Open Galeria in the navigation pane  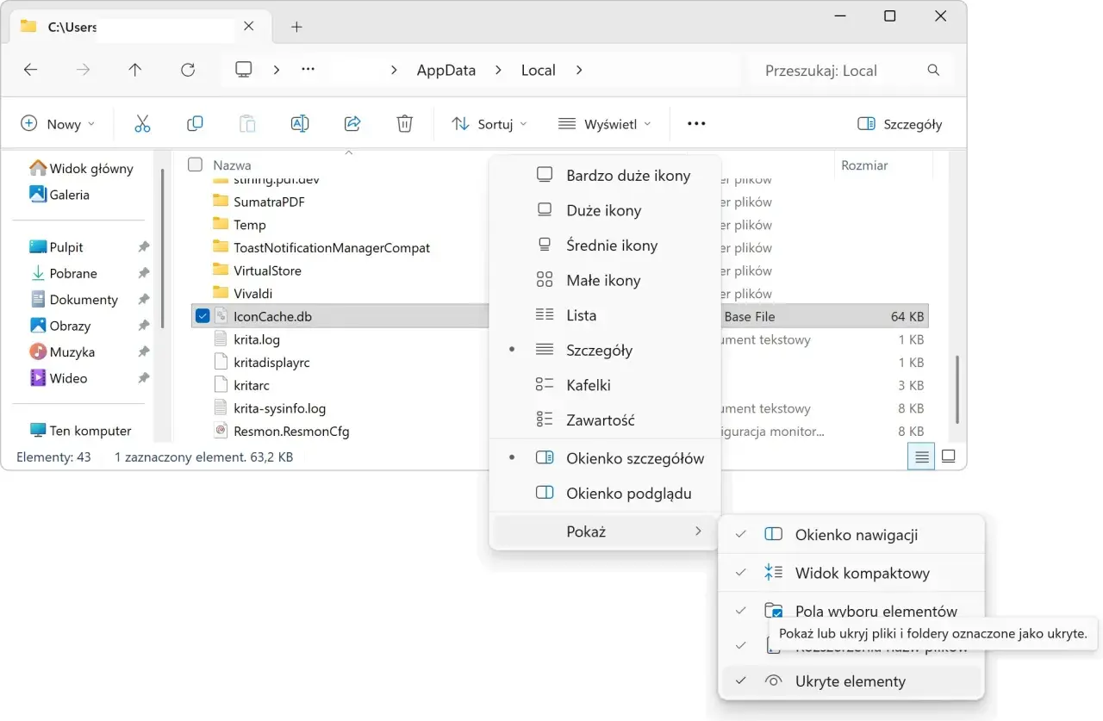click(x=69, y=195)
